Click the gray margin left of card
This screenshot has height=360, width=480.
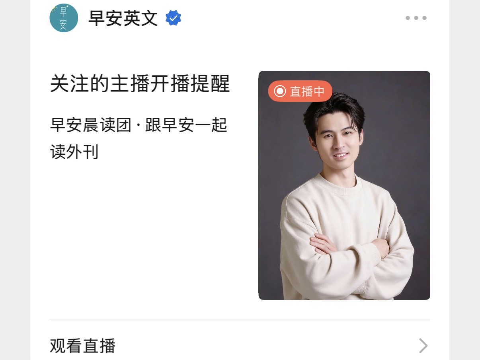click(15, 180)
